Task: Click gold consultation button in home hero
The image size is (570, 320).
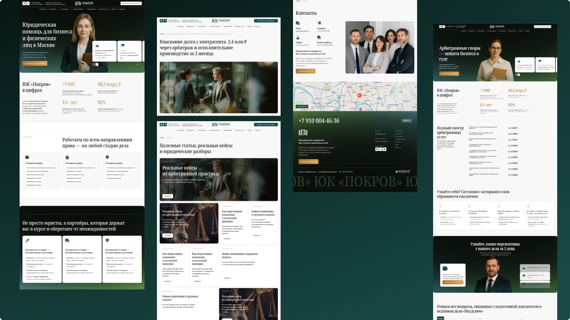Action: (x=35, y=63)
